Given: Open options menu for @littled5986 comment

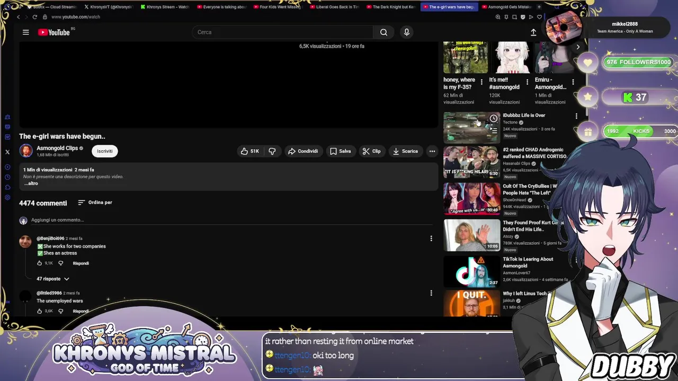Looking at the screenshot, I should coord(431,293).
